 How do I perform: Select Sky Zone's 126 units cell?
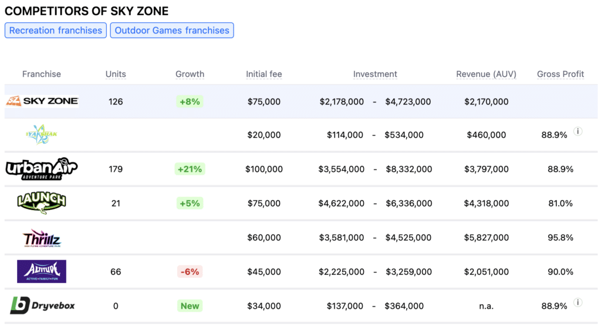click(x=116, y=101)
